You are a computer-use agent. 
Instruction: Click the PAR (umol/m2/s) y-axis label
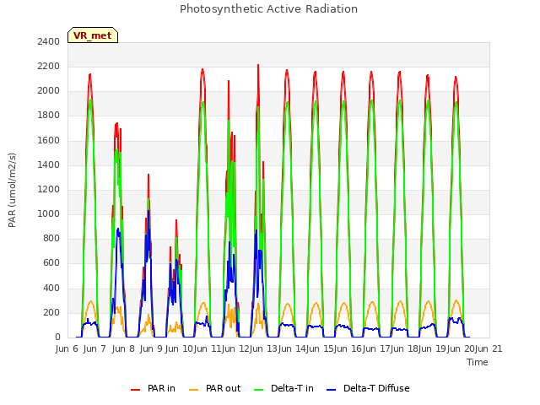click(x=12, y=190)
